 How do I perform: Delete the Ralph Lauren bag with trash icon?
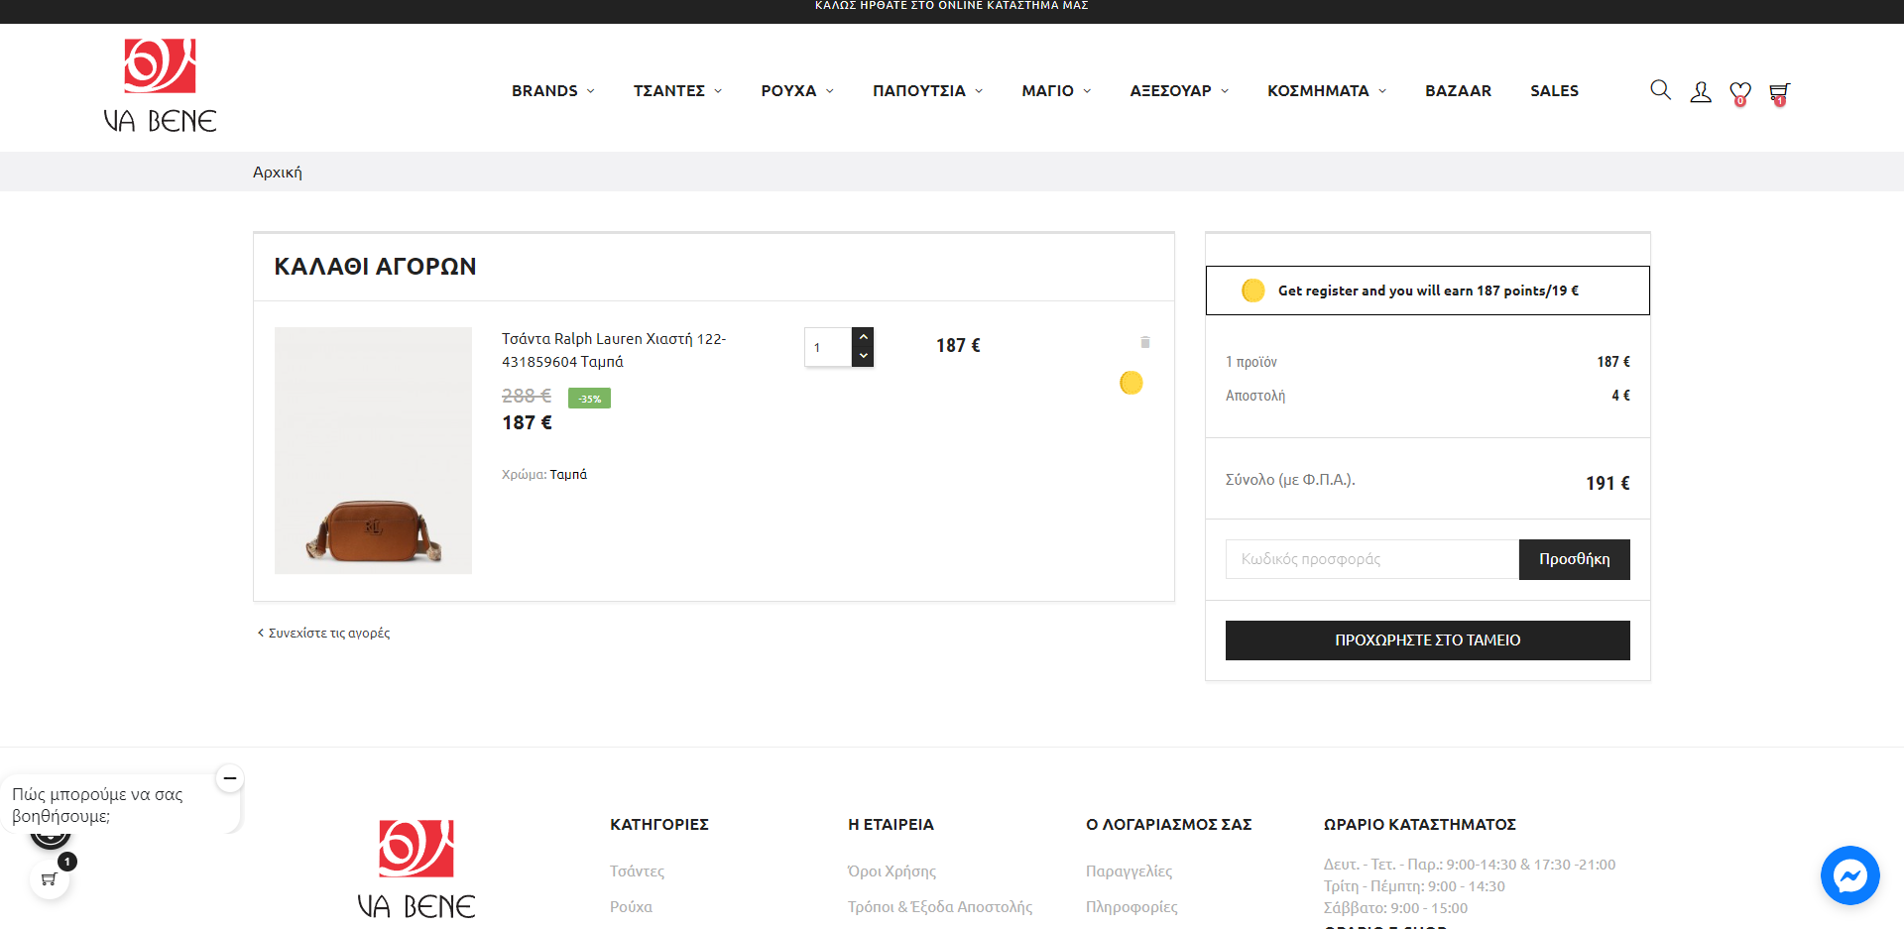point(1145,342)
